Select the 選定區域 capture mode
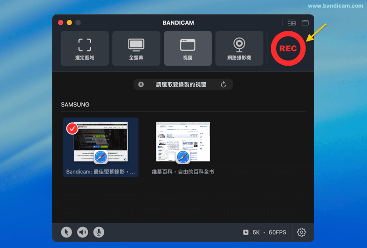This screenshot has width=367, height=248. coord(84,48)
